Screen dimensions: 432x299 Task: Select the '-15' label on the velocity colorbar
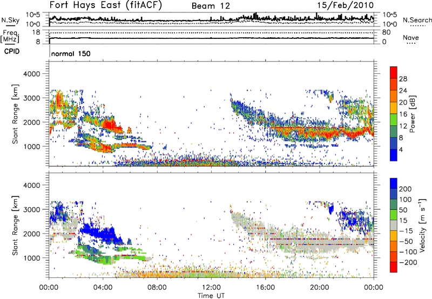coord(406,230)
